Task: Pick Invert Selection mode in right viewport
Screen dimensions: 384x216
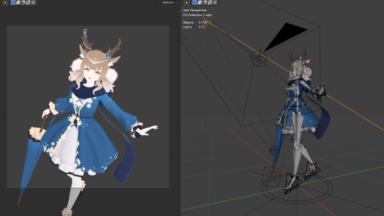Action: pos(209,3)
